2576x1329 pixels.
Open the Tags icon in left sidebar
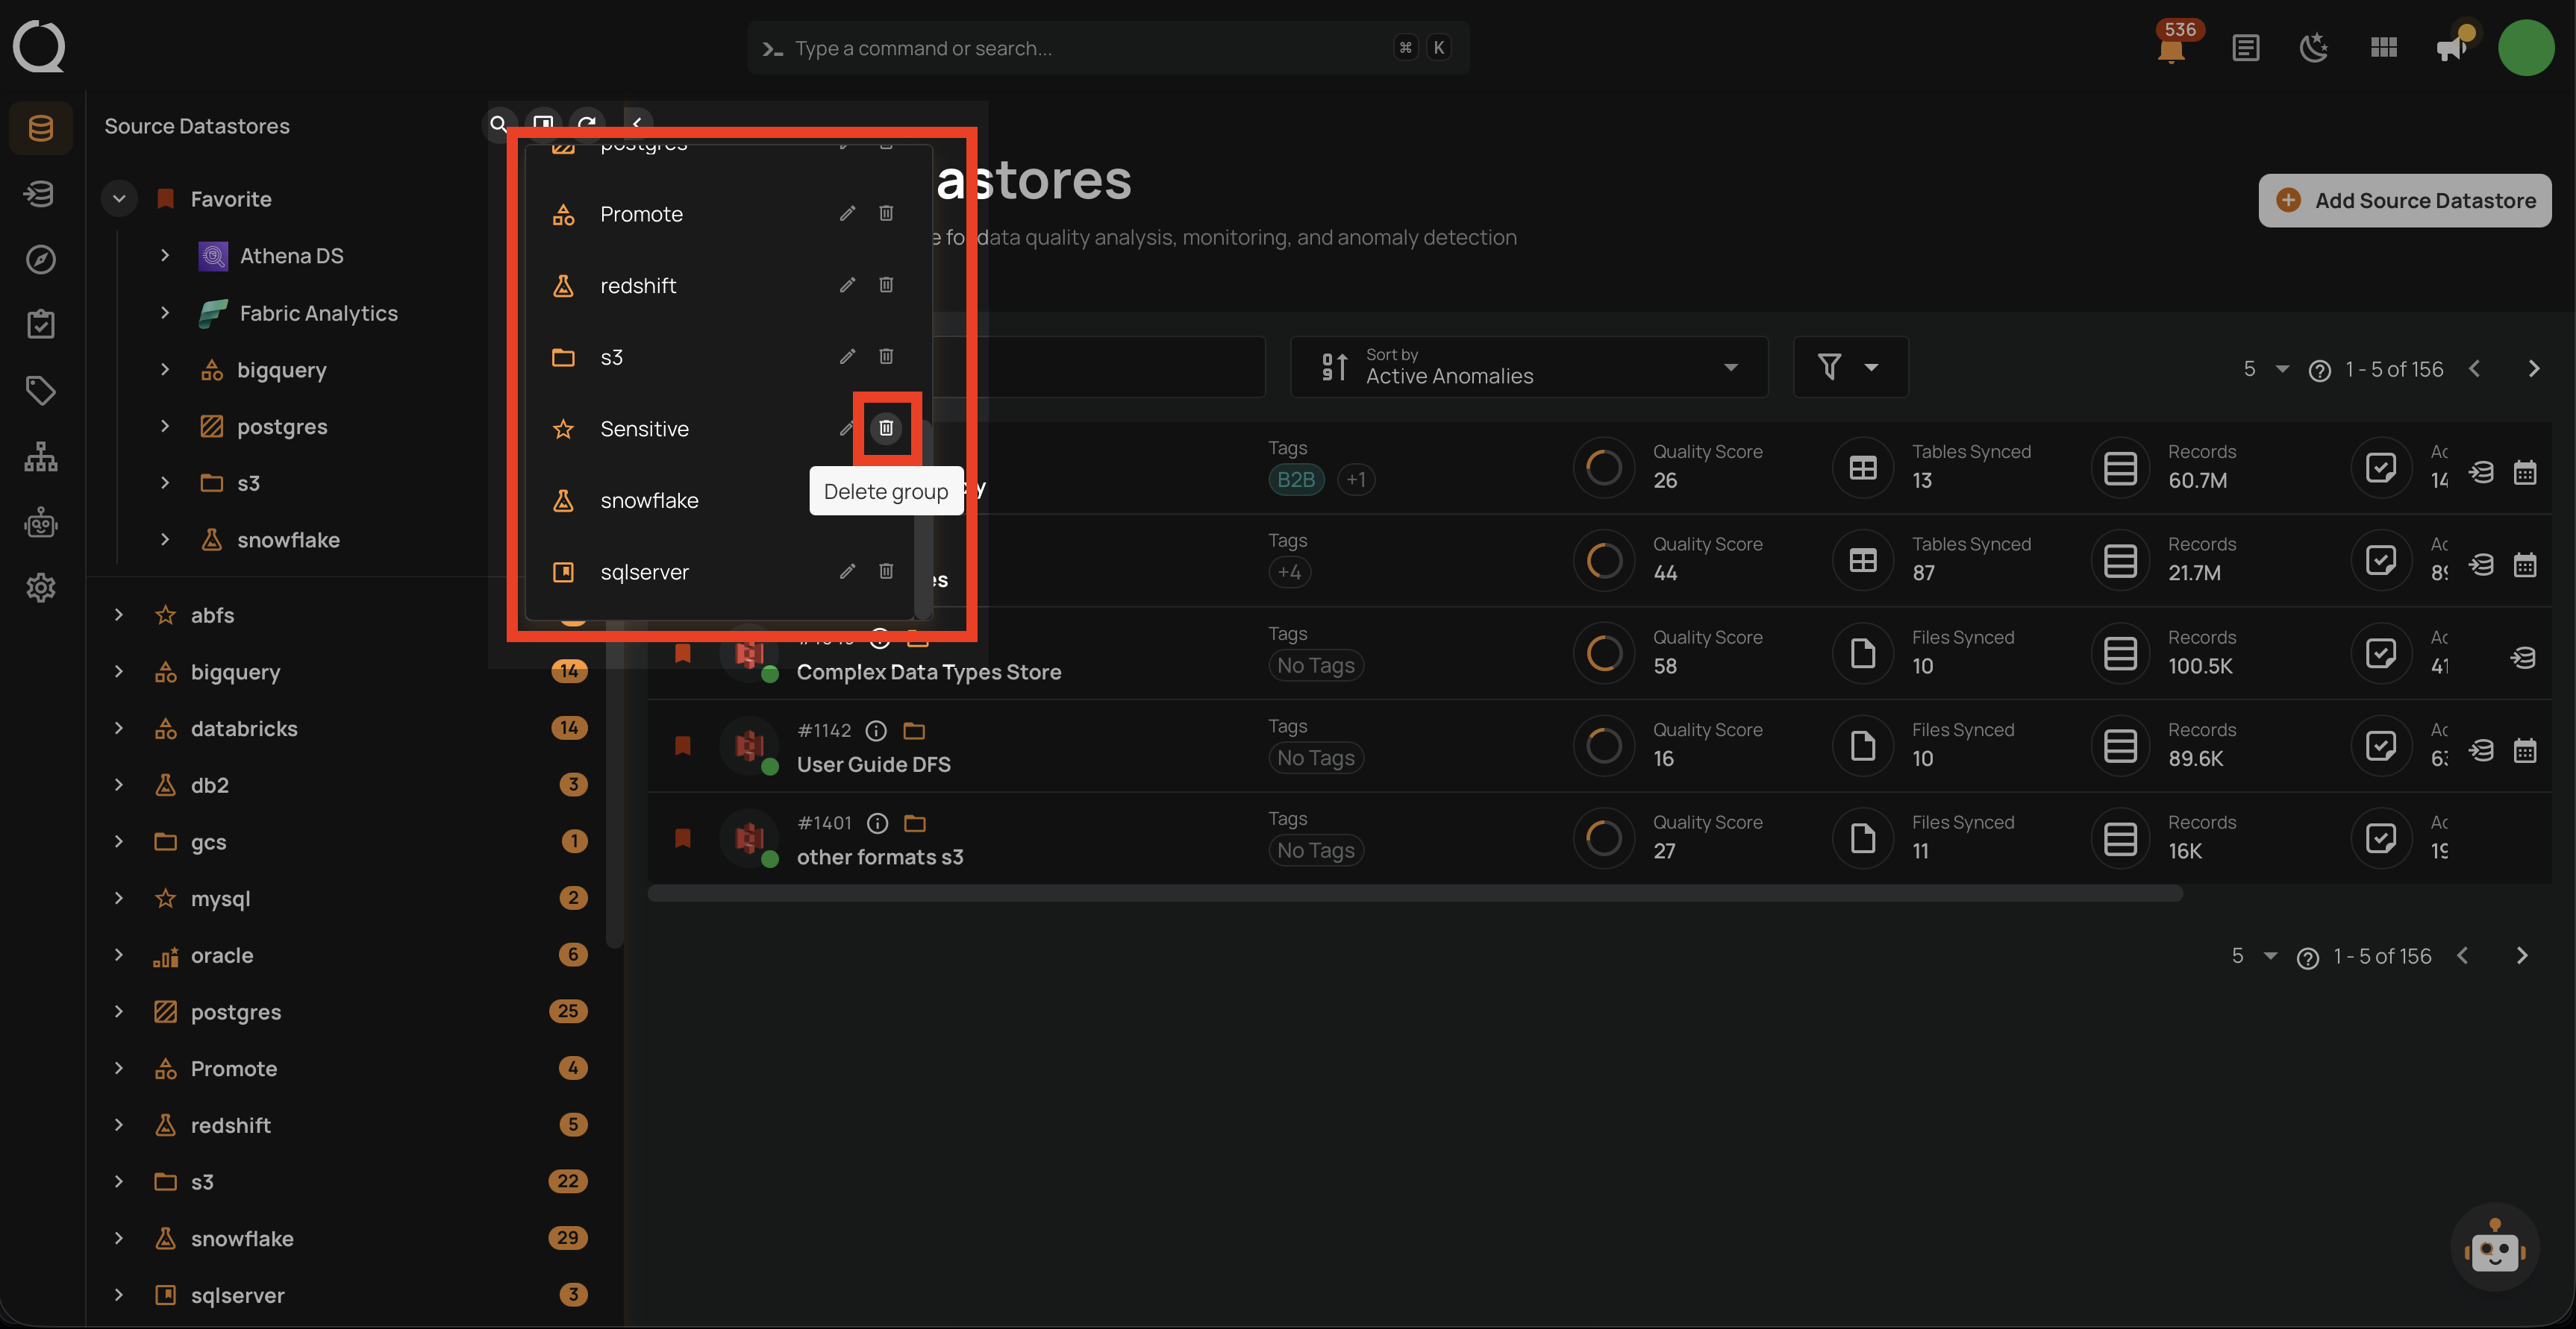coord(40,390)
